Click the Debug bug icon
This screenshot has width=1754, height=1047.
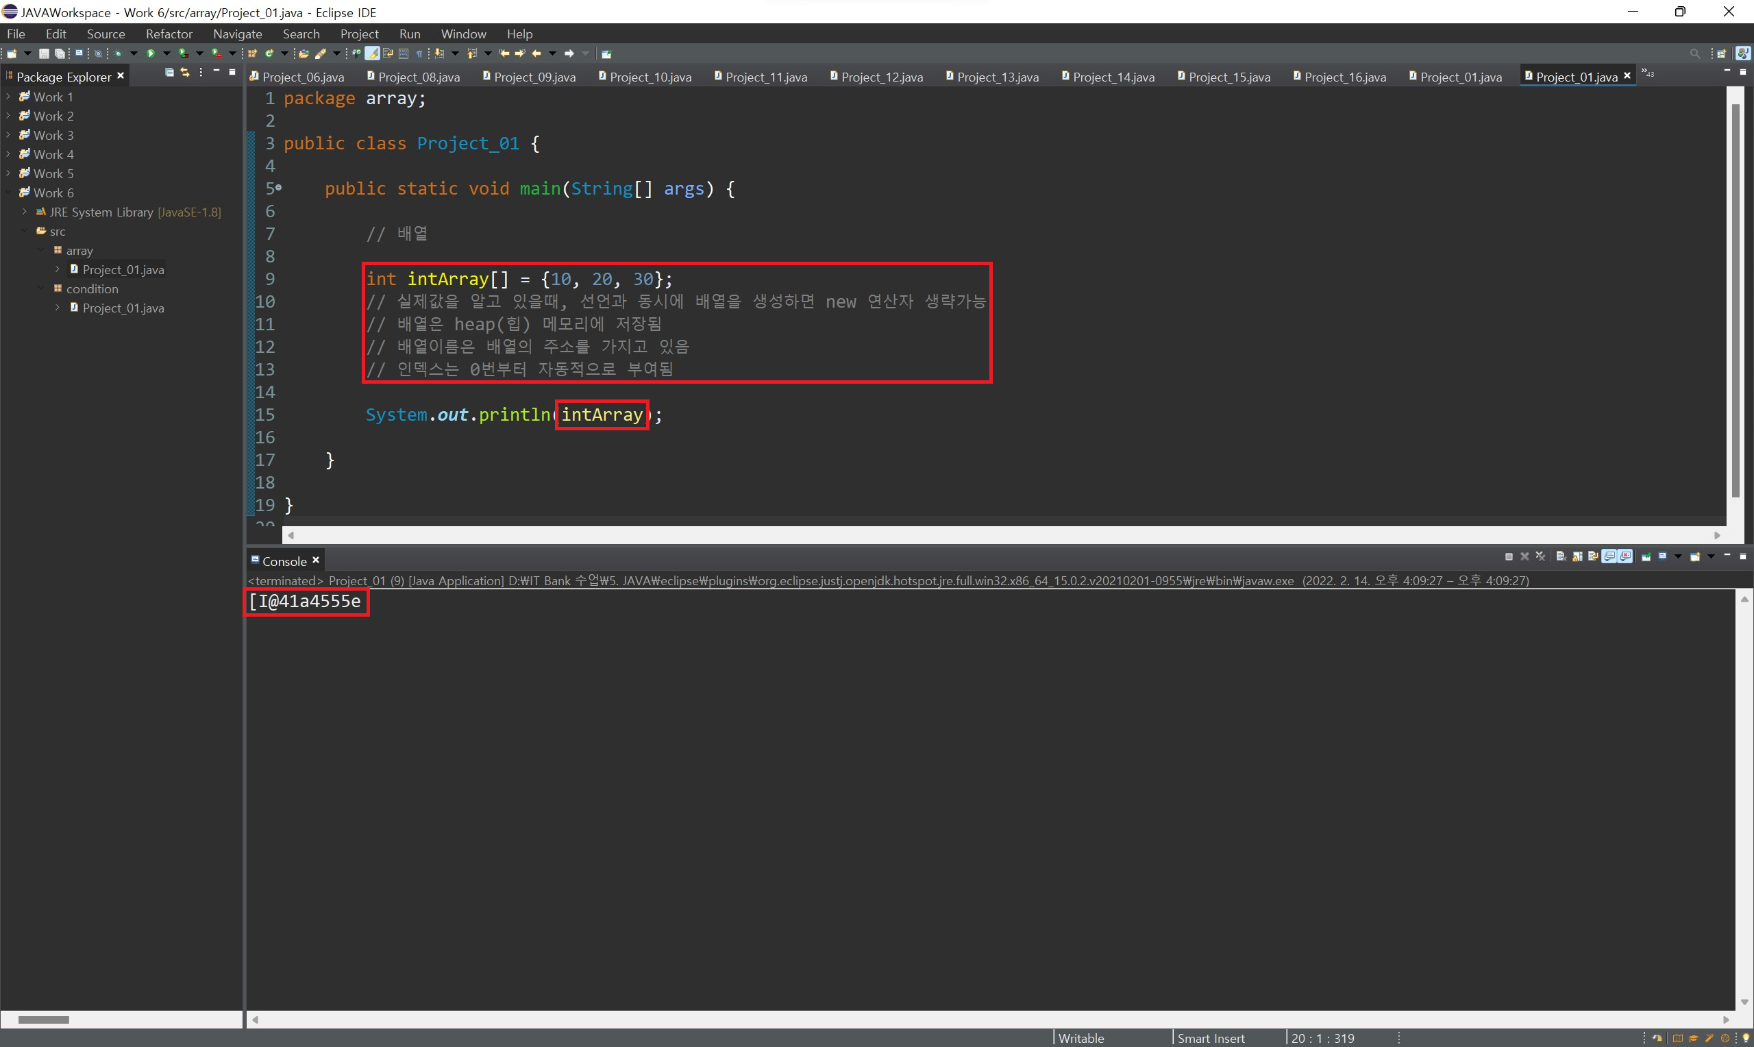(x=118, y=53)
